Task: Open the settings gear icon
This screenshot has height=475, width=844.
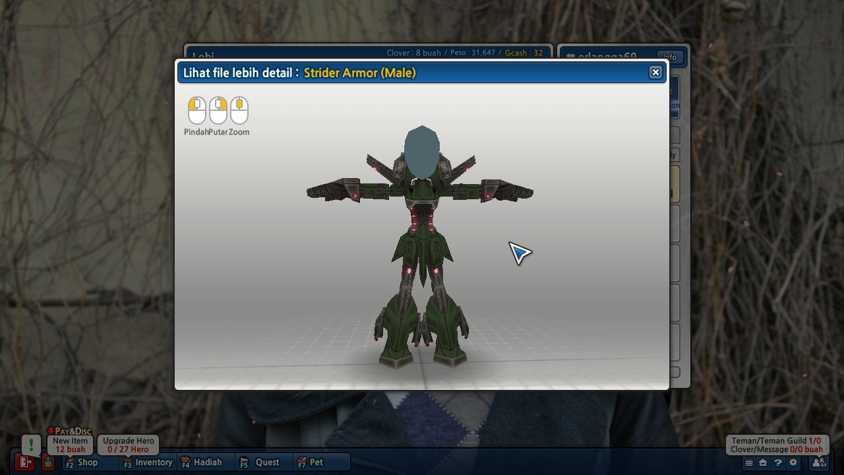Action: (x=793, y=462)
